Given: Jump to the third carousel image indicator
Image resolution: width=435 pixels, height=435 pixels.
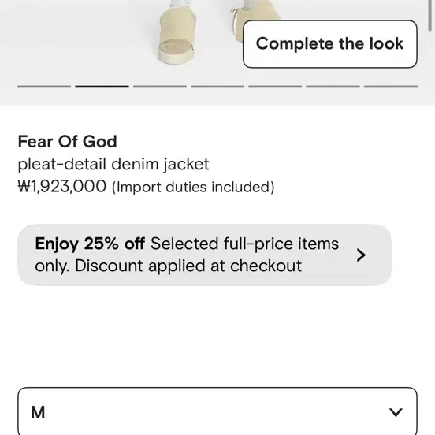Looking at the screenshot, I should [160, 87].
